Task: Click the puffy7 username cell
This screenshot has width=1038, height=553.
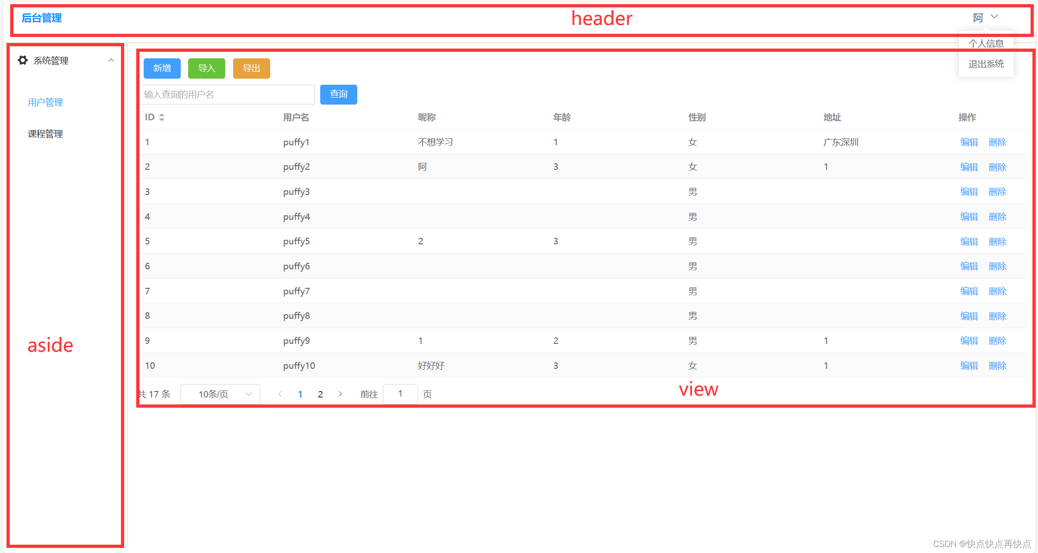Action: [297, 291]
